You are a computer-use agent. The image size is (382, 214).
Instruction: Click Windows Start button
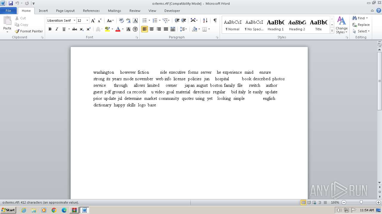pyautogui.click(x=8, y=210)
